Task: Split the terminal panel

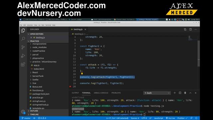Action: tap(180, 93)
